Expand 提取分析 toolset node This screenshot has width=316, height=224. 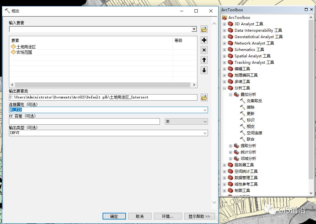230,146
